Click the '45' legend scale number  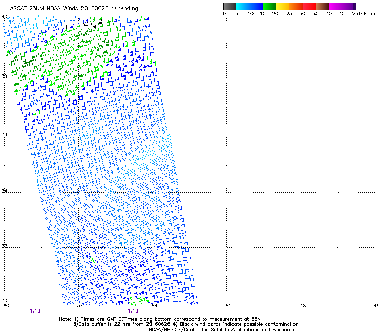coord(342,14)
